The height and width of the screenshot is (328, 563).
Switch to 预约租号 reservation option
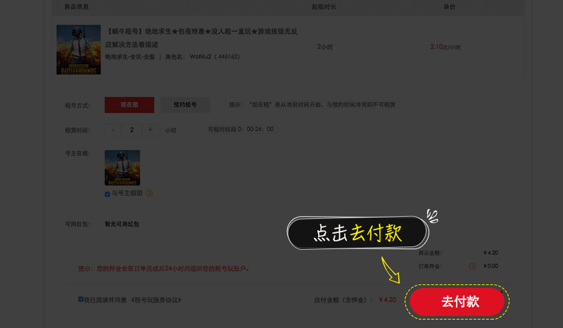tap(184, 105)
